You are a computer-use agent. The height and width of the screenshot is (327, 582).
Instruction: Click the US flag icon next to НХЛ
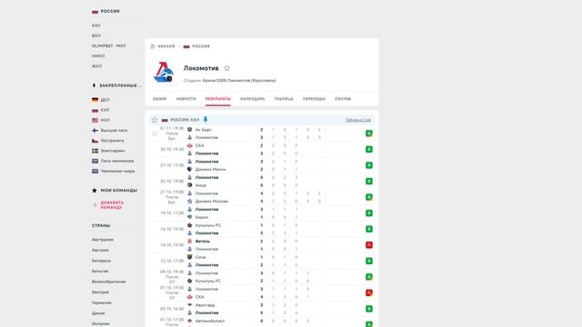95,120
